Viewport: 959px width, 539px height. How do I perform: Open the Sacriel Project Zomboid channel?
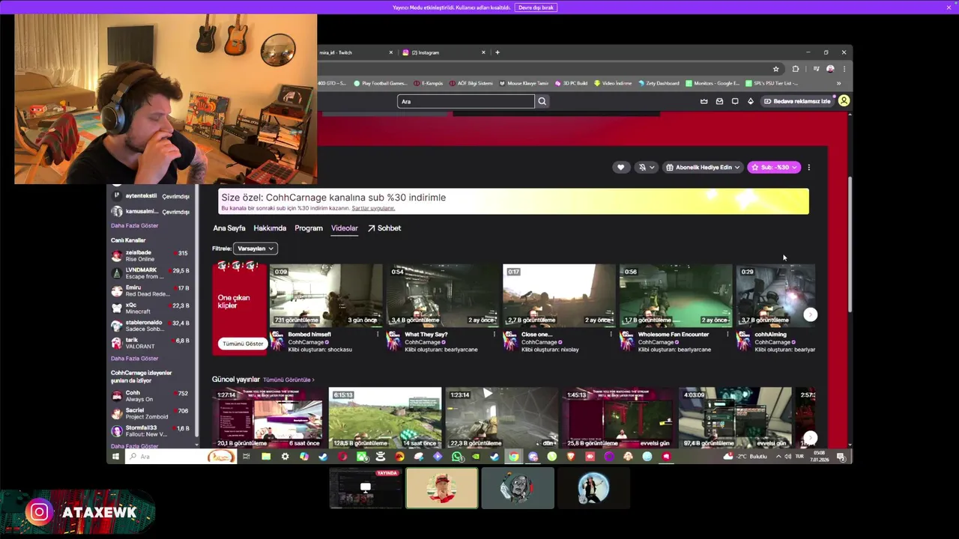click(x=150, y=413)
